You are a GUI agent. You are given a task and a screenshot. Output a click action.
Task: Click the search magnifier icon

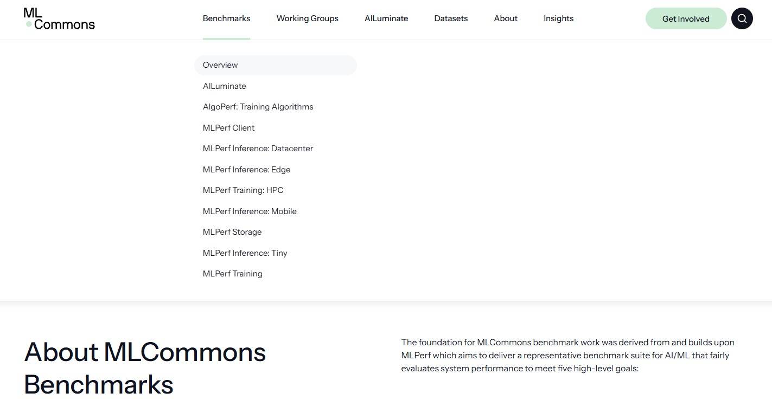click(x=742, y=18)
